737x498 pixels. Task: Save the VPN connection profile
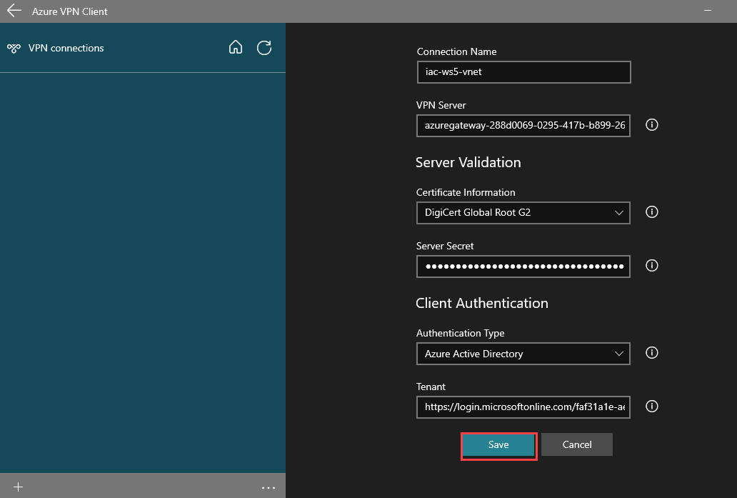(498, 445)
